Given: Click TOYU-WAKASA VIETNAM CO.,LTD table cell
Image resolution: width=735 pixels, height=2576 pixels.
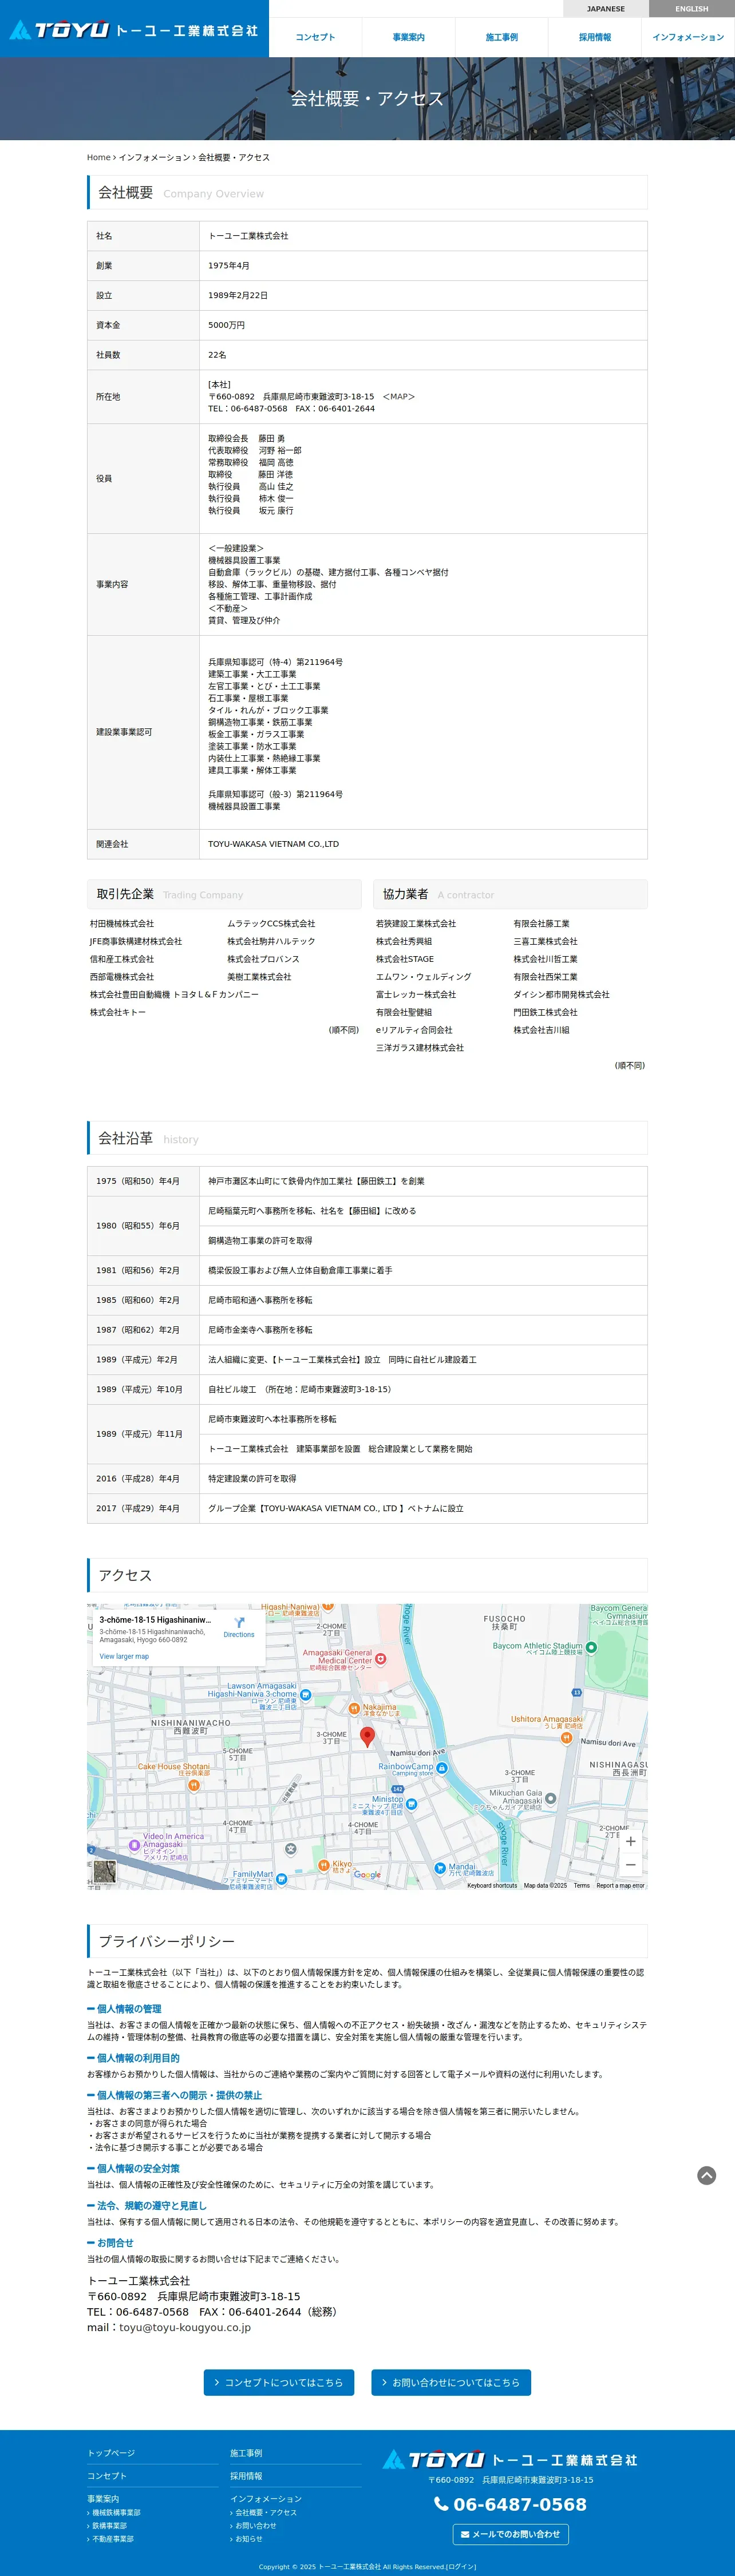Looking at the screenshot, I should click(x=423, y=844).
